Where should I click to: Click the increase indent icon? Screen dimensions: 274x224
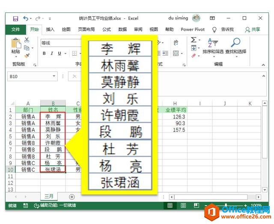pos(165,53)
